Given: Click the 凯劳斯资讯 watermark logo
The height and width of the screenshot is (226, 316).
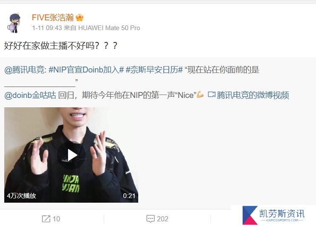Looking at the screenshot, I should click(273, 215).
